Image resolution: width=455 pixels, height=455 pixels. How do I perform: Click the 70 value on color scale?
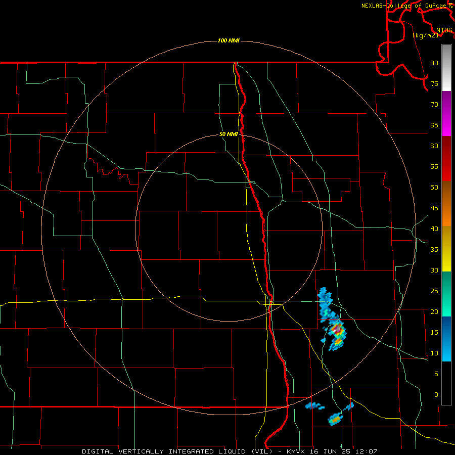tap(434, 105)
